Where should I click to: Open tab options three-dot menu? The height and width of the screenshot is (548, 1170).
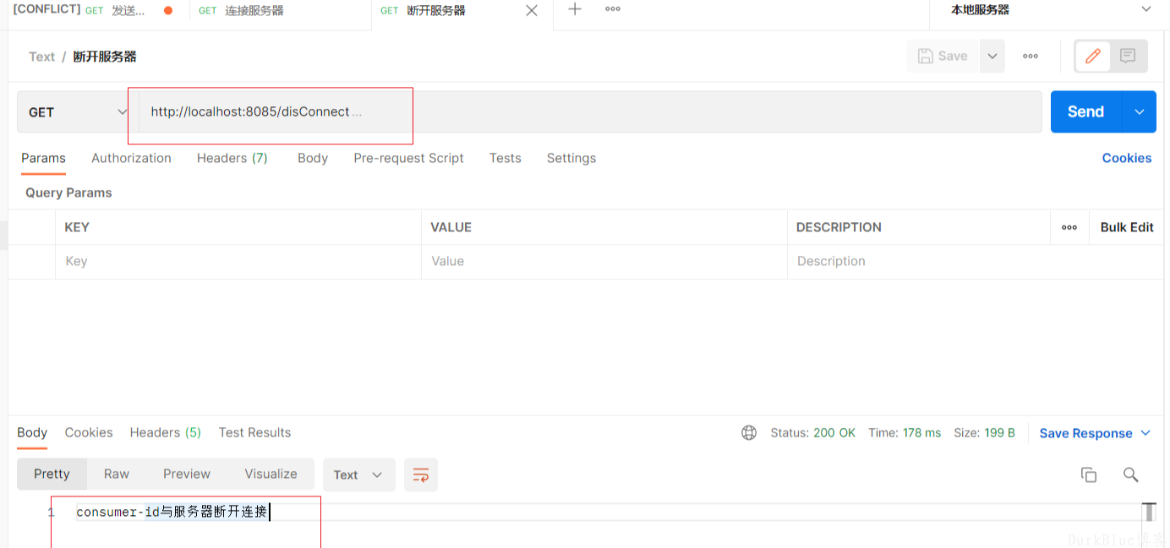pyautogui.click(x=613, y=9)
